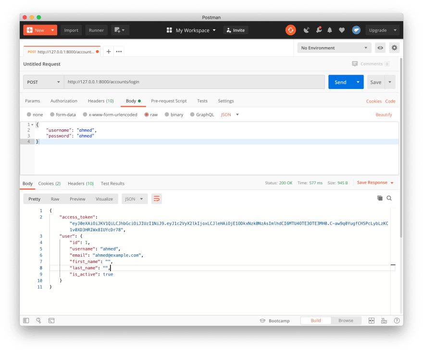The height and width of the screenshot is (352, 423).
Task: Open the help question mark icon
Action: tap(397, 320)
